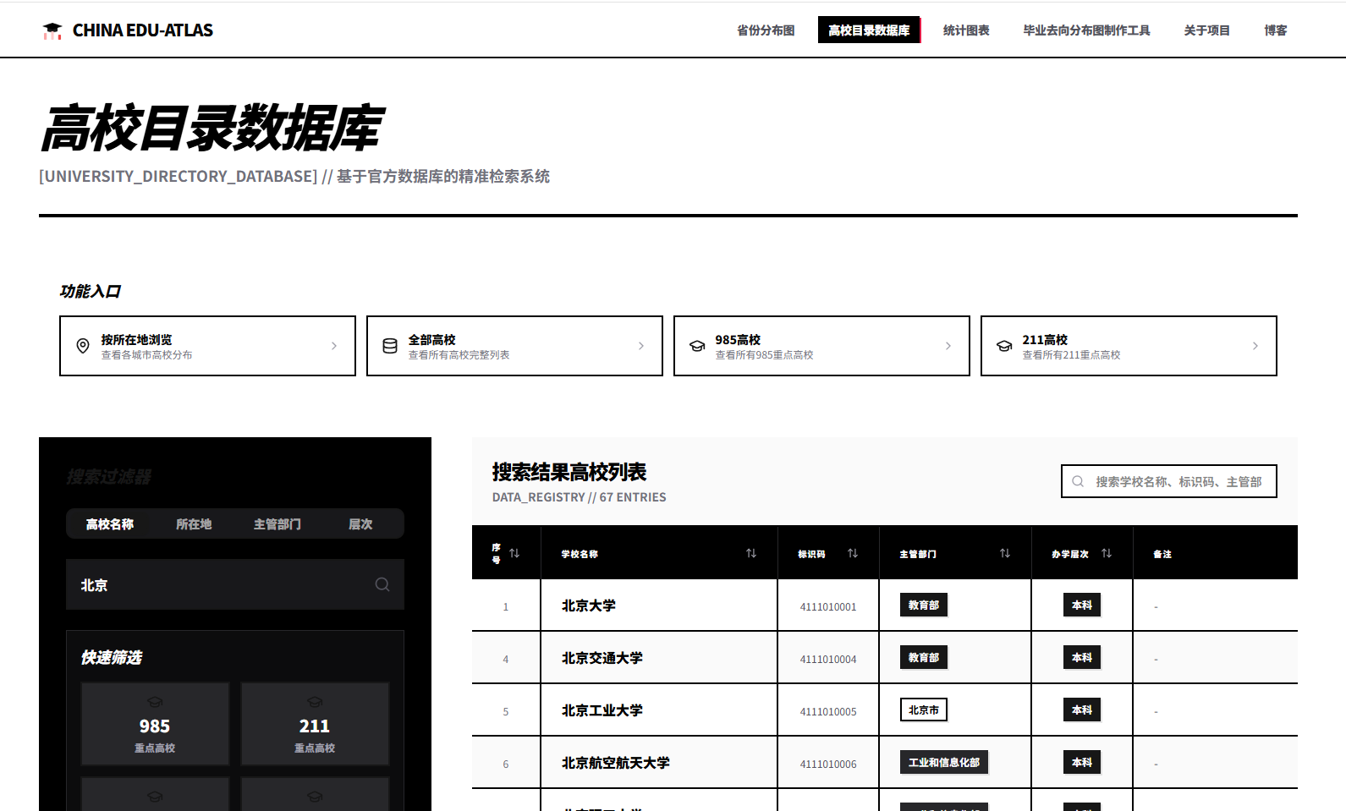Expand the 211高校 card chevron arrow
Image resolution: width=1346 pixels, height=811 pixels.
point(1255,346)
